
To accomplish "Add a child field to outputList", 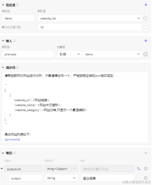I will point(139,169).
